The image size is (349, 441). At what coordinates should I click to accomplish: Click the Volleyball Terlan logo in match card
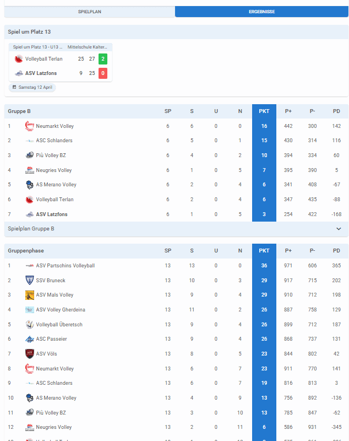tap(19, 59)
